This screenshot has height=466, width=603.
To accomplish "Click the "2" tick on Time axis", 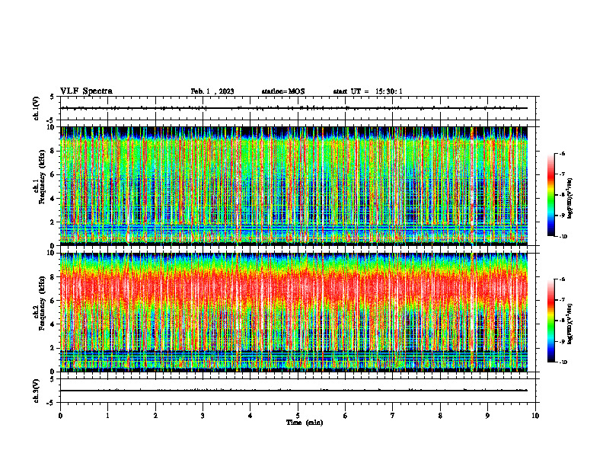I will click(155, 416).
